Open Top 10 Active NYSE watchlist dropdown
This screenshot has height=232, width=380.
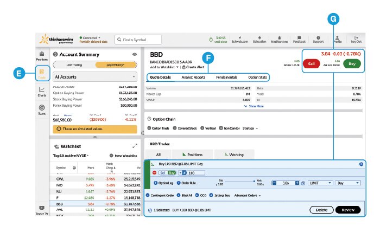tap(71, 156)
